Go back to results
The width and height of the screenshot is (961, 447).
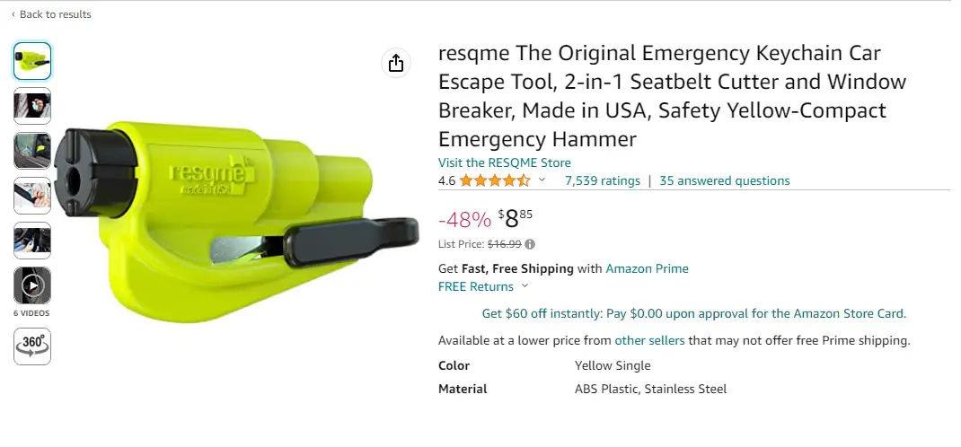55,14
